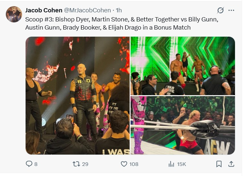
Task: Open the bottom-right ring-side photo
Action: point(183,125)
